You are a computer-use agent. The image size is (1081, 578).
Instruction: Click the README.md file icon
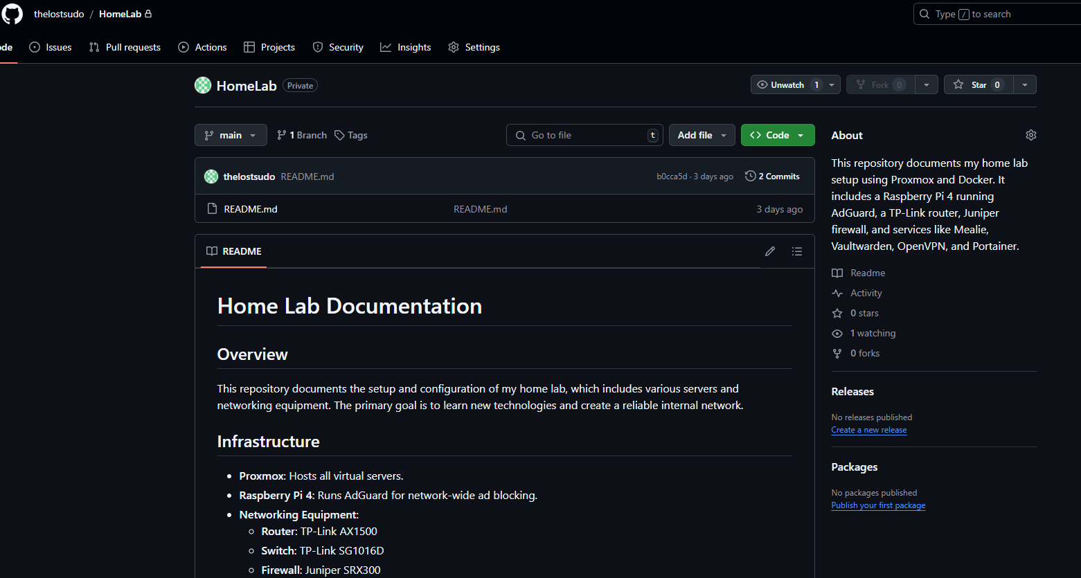pyautogui.click(x=212, y=208)
